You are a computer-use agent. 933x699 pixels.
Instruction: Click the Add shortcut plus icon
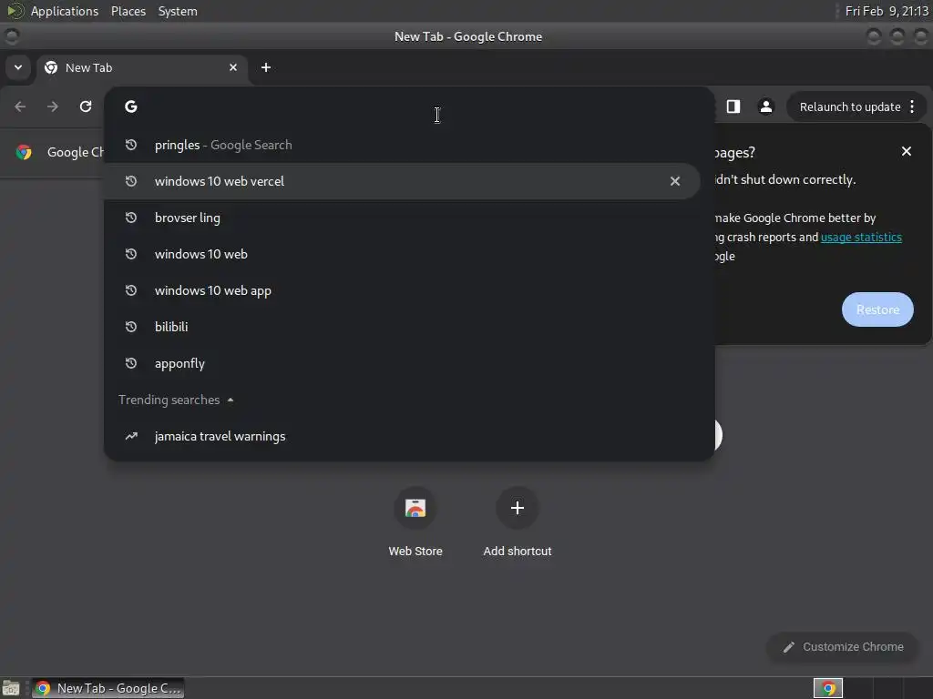click(x=518, y=508)
